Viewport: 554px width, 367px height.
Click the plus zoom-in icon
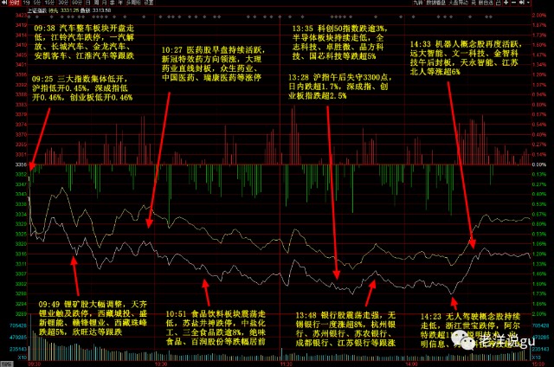pos(506,3)
